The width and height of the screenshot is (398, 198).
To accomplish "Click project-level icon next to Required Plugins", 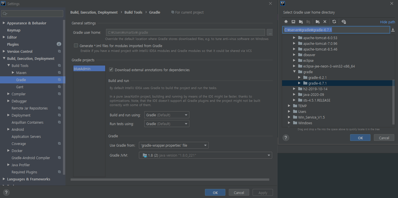I will click(x=59, y=172).
